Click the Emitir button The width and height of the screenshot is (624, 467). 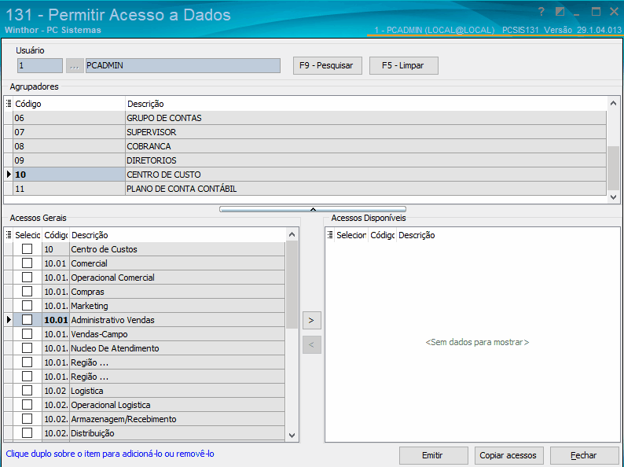tap(433, 455)
